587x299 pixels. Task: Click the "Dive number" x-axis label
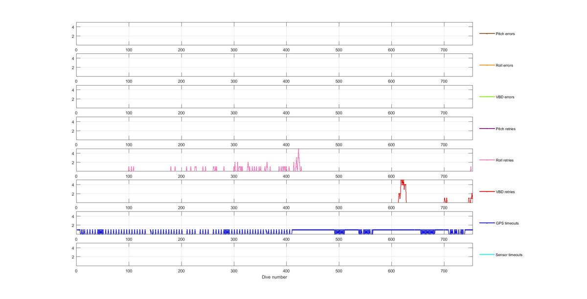tap(274, 277)
